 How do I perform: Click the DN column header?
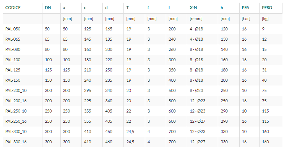(x=48, y=8)
